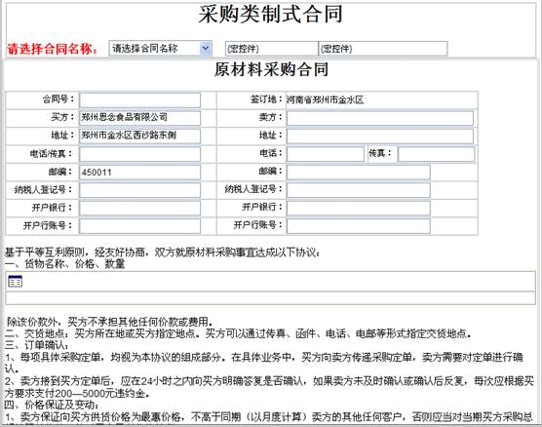Click the 采购类制式合同 title
542x427 pixels.
pos(270,15)
